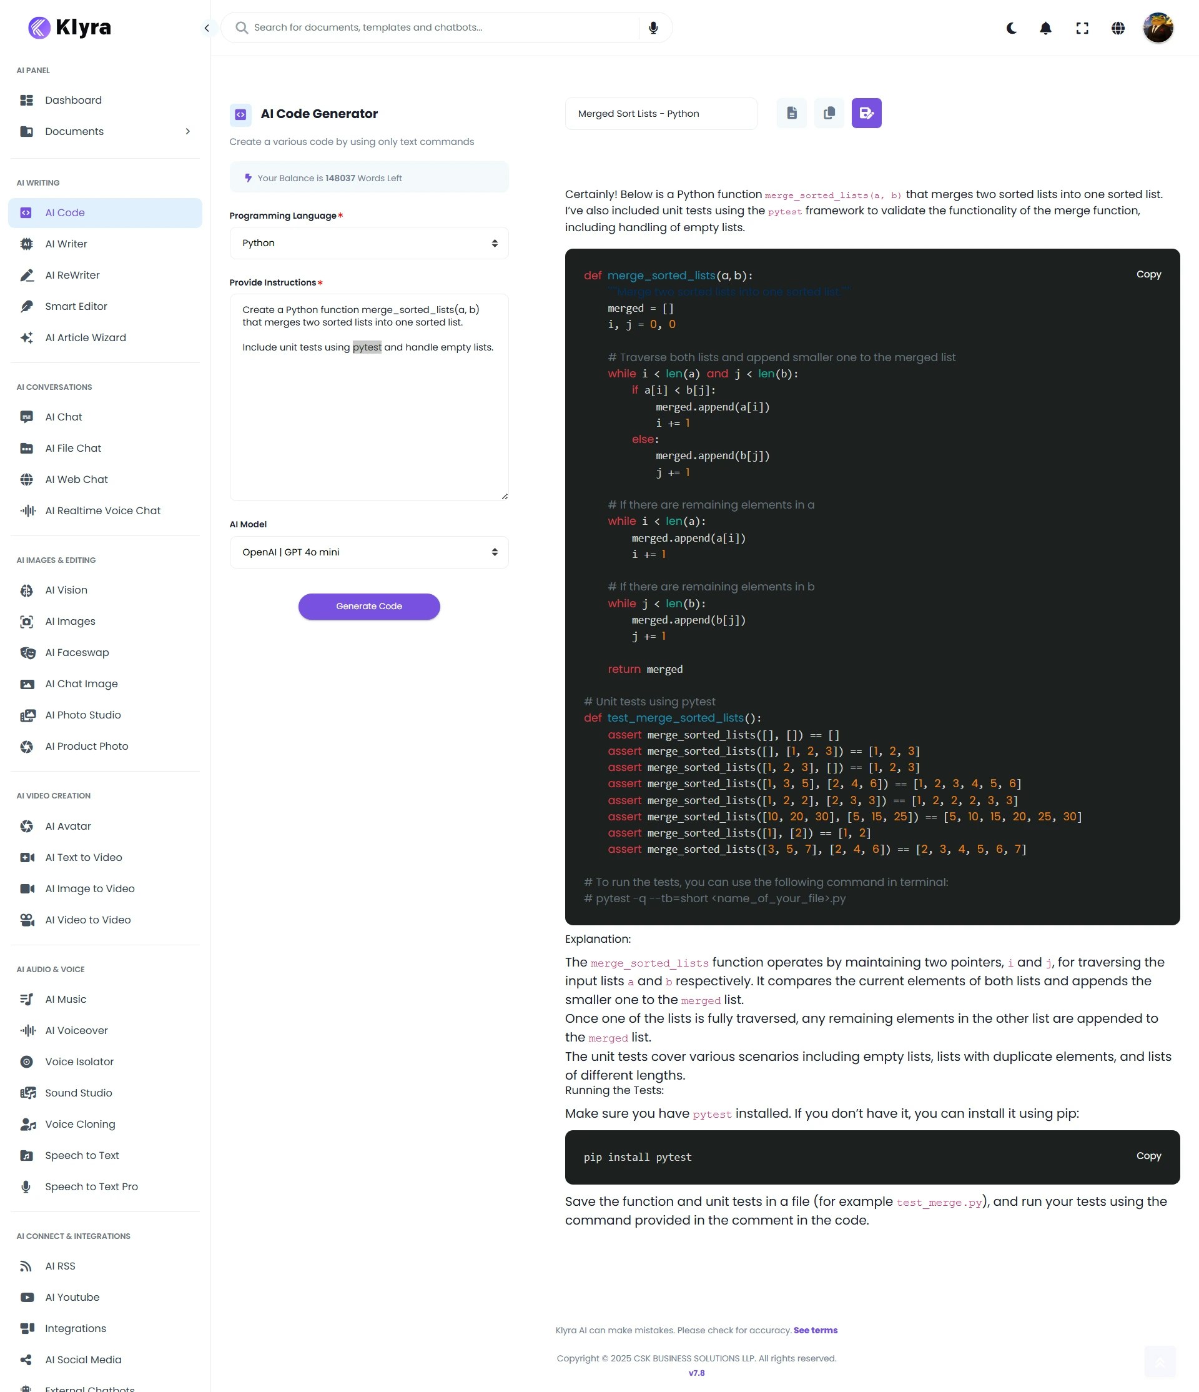Viewport: 1199px width, 1392px height.
Task: Enter fullscreen using the expand icon
Action: click(1082, 27)
